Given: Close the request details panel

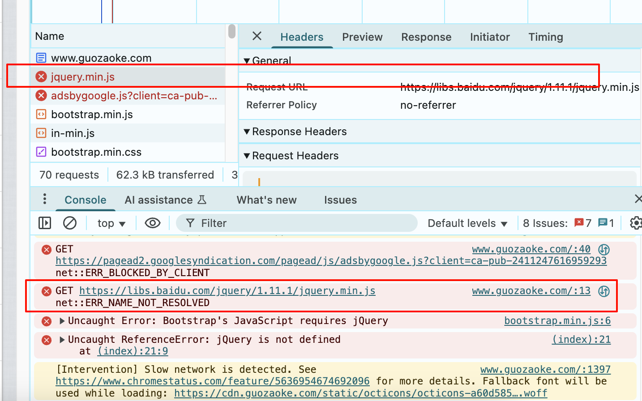Looking at the screenshot, I should coord(257,36).
